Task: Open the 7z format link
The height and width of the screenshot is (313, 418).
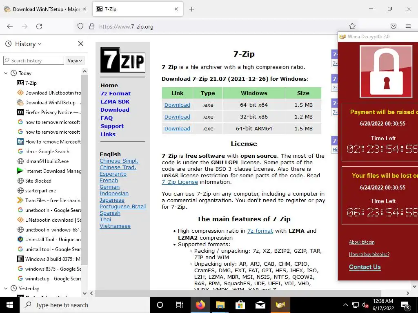Action: tap(260, 231)
